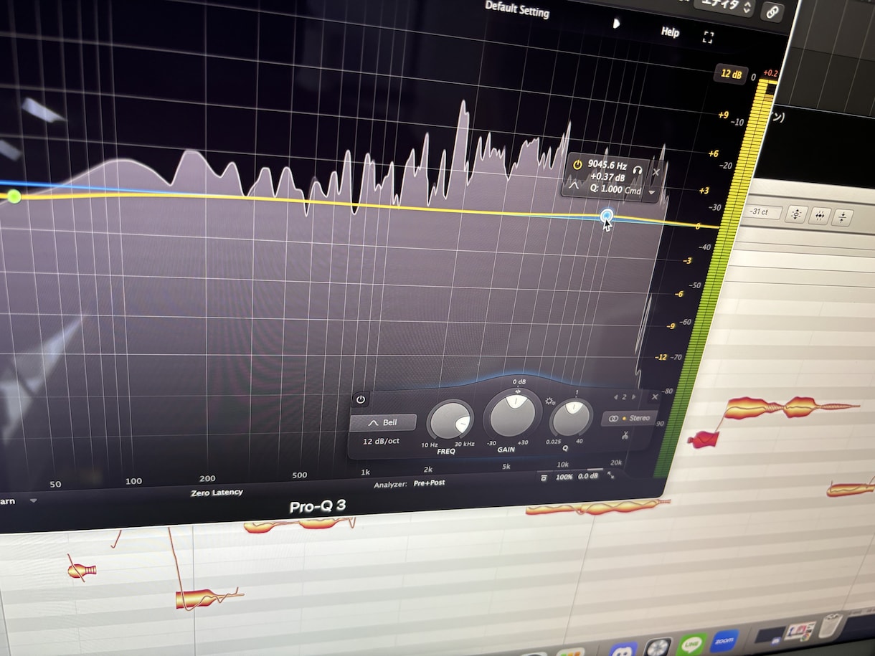Toggle full screen mode in Pro-Q 3
The width and height of the screenshot is (875, 656).
pyautogui.click(x=708, y=37)
